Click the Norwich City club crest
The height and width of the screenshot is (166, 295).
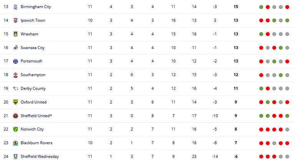click(x=15, y=129)
